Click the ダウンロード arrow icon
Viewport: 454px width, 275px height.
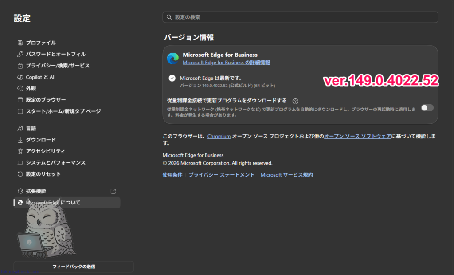click(20, 140)
